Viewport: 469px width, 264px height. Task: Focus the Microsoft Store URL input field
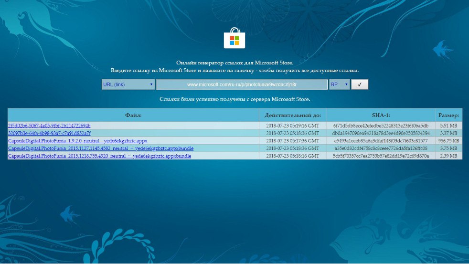(242, 84)
